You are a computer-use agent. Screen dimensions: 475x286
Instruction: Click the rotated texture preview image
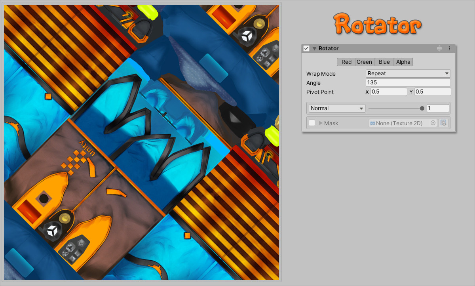pos(142,142)
